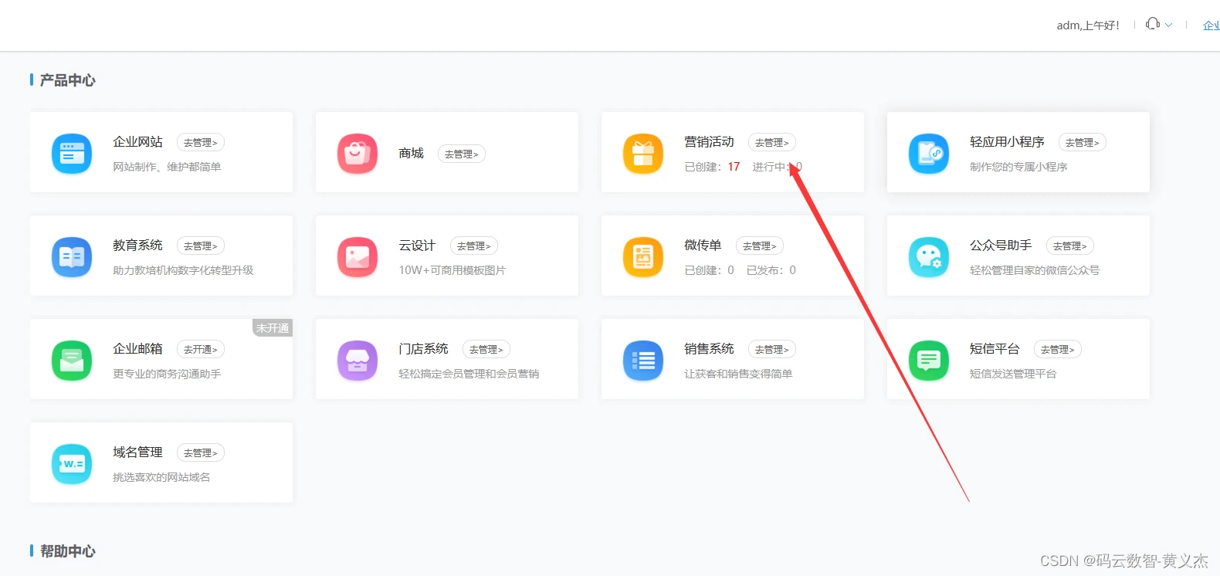Click the 已创建 0 count in 微传单
The width and height of the screenshot is (1220, 576).
709,270
